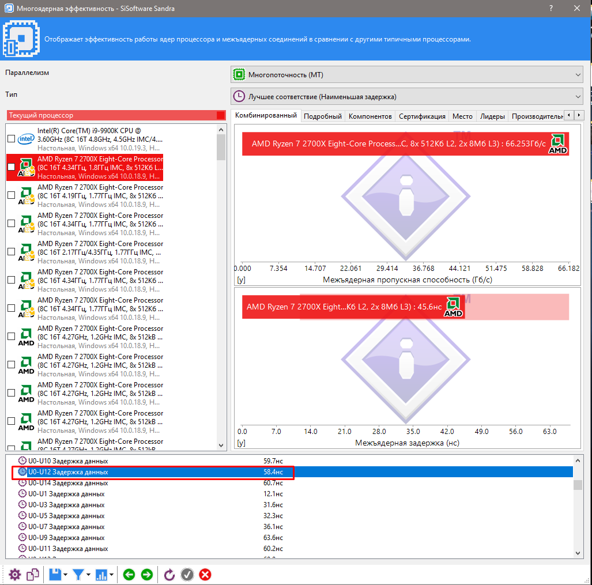
Task: Click the blue save floppy icon
Action: (55, 575)
